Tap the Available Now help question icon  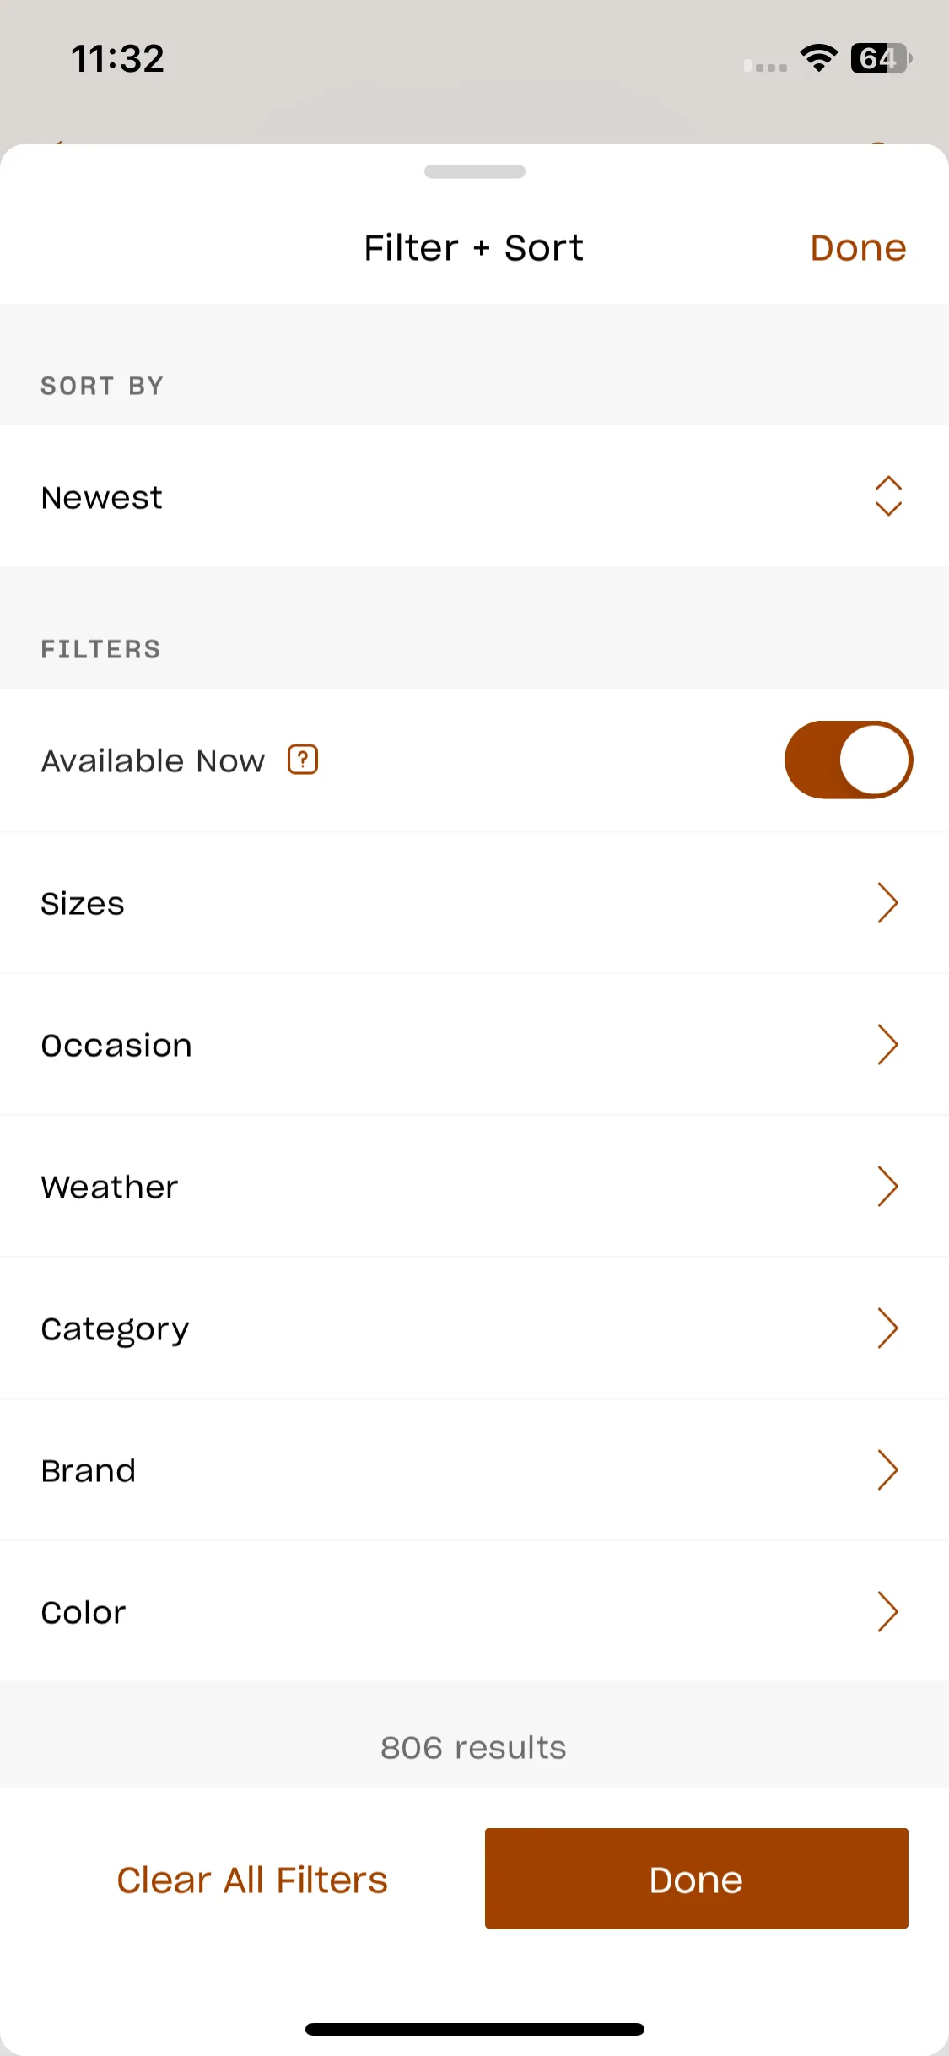(303, 760)
